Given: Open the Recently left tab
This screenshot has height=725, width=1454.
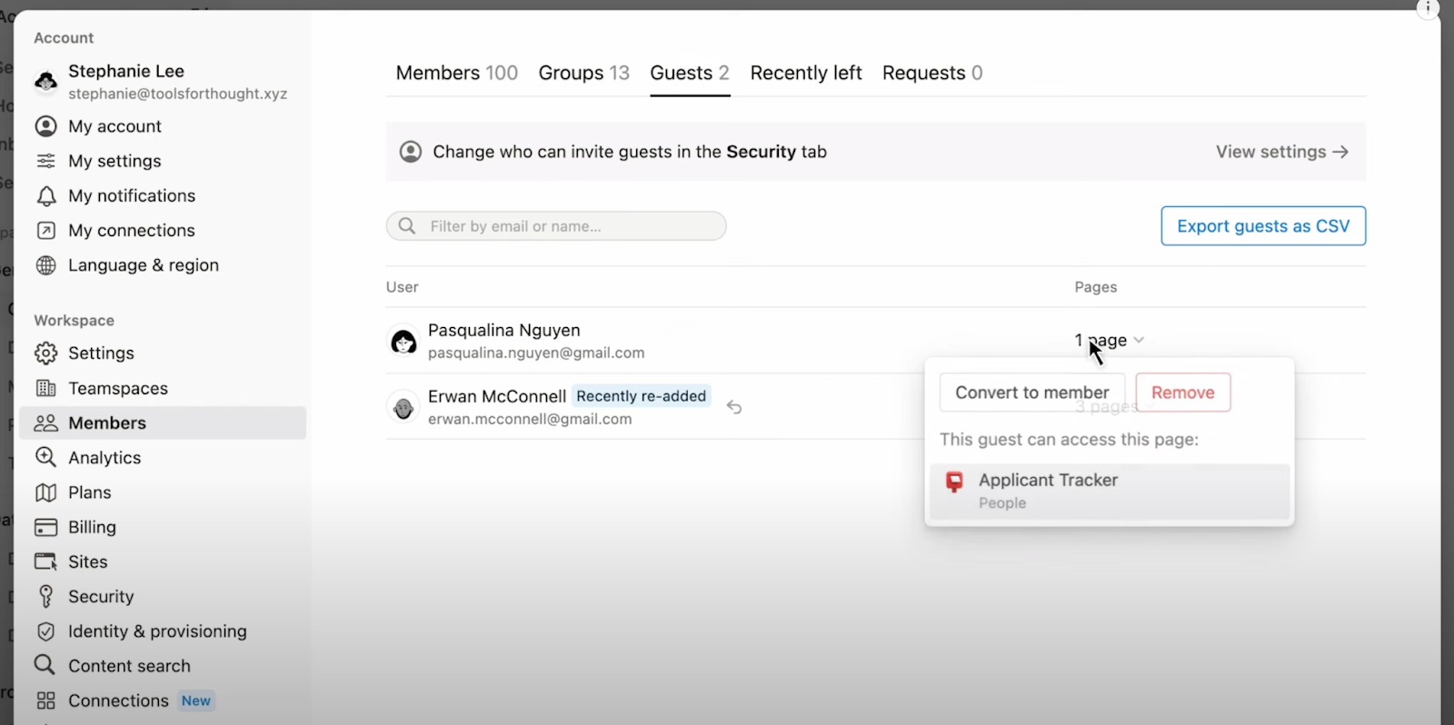Looking at the screenshot, I should [x=806, y=73].
